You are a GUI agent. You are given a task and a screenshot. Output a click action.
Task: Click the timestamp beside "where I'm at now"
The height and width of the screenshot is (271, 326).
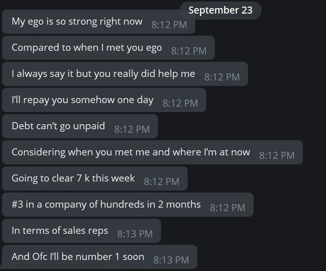click(x=277, y=155)
